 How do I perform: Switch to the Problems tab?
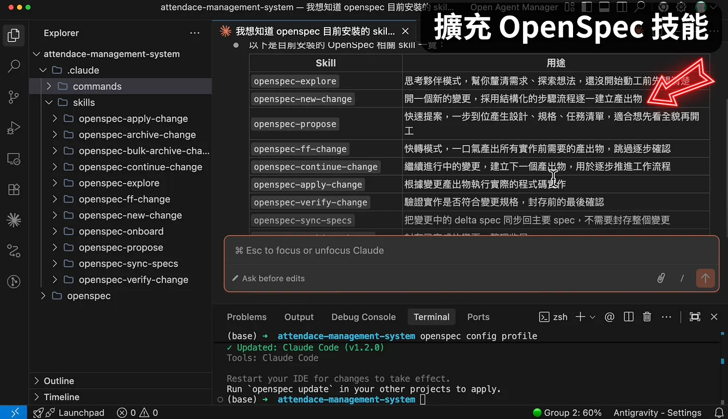(246, 317)
